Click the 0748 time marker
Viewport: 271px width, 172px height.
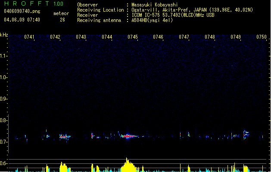[x=210, y=37]
